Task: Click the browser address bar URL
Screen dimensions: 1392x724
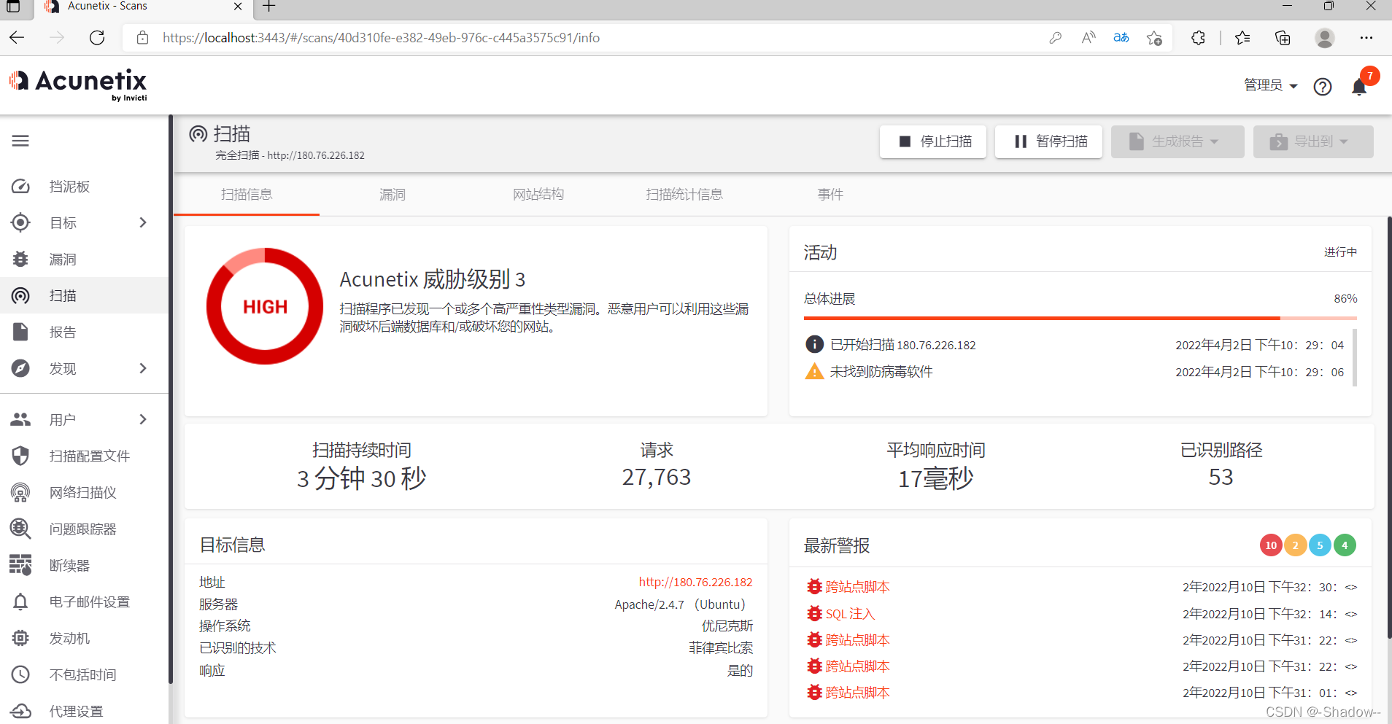Action: [381, 38]
